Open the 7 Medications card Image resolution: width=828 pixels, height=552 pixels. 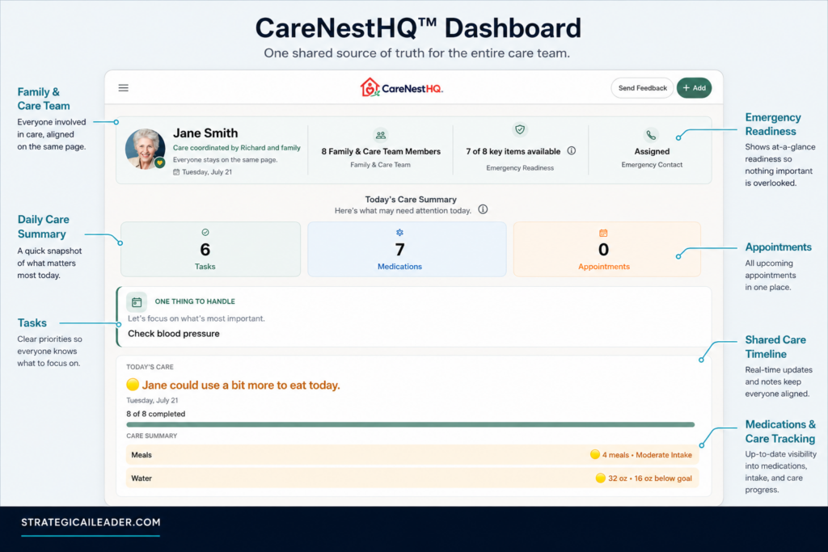point(408,249)
